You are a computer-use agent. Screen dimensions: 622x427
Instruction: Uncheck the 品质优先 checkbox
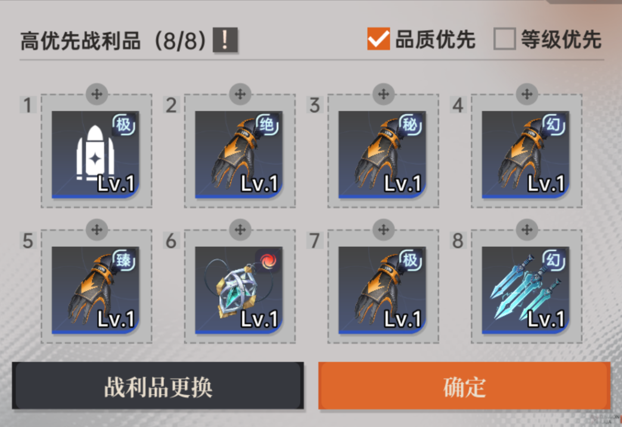point(378,39)
